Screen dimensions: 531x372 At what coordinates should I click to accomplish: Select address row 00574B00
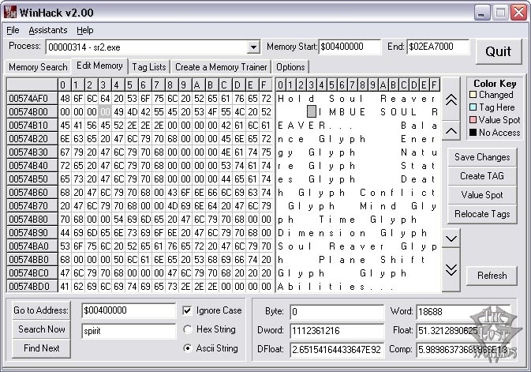[x=32, y=112]
